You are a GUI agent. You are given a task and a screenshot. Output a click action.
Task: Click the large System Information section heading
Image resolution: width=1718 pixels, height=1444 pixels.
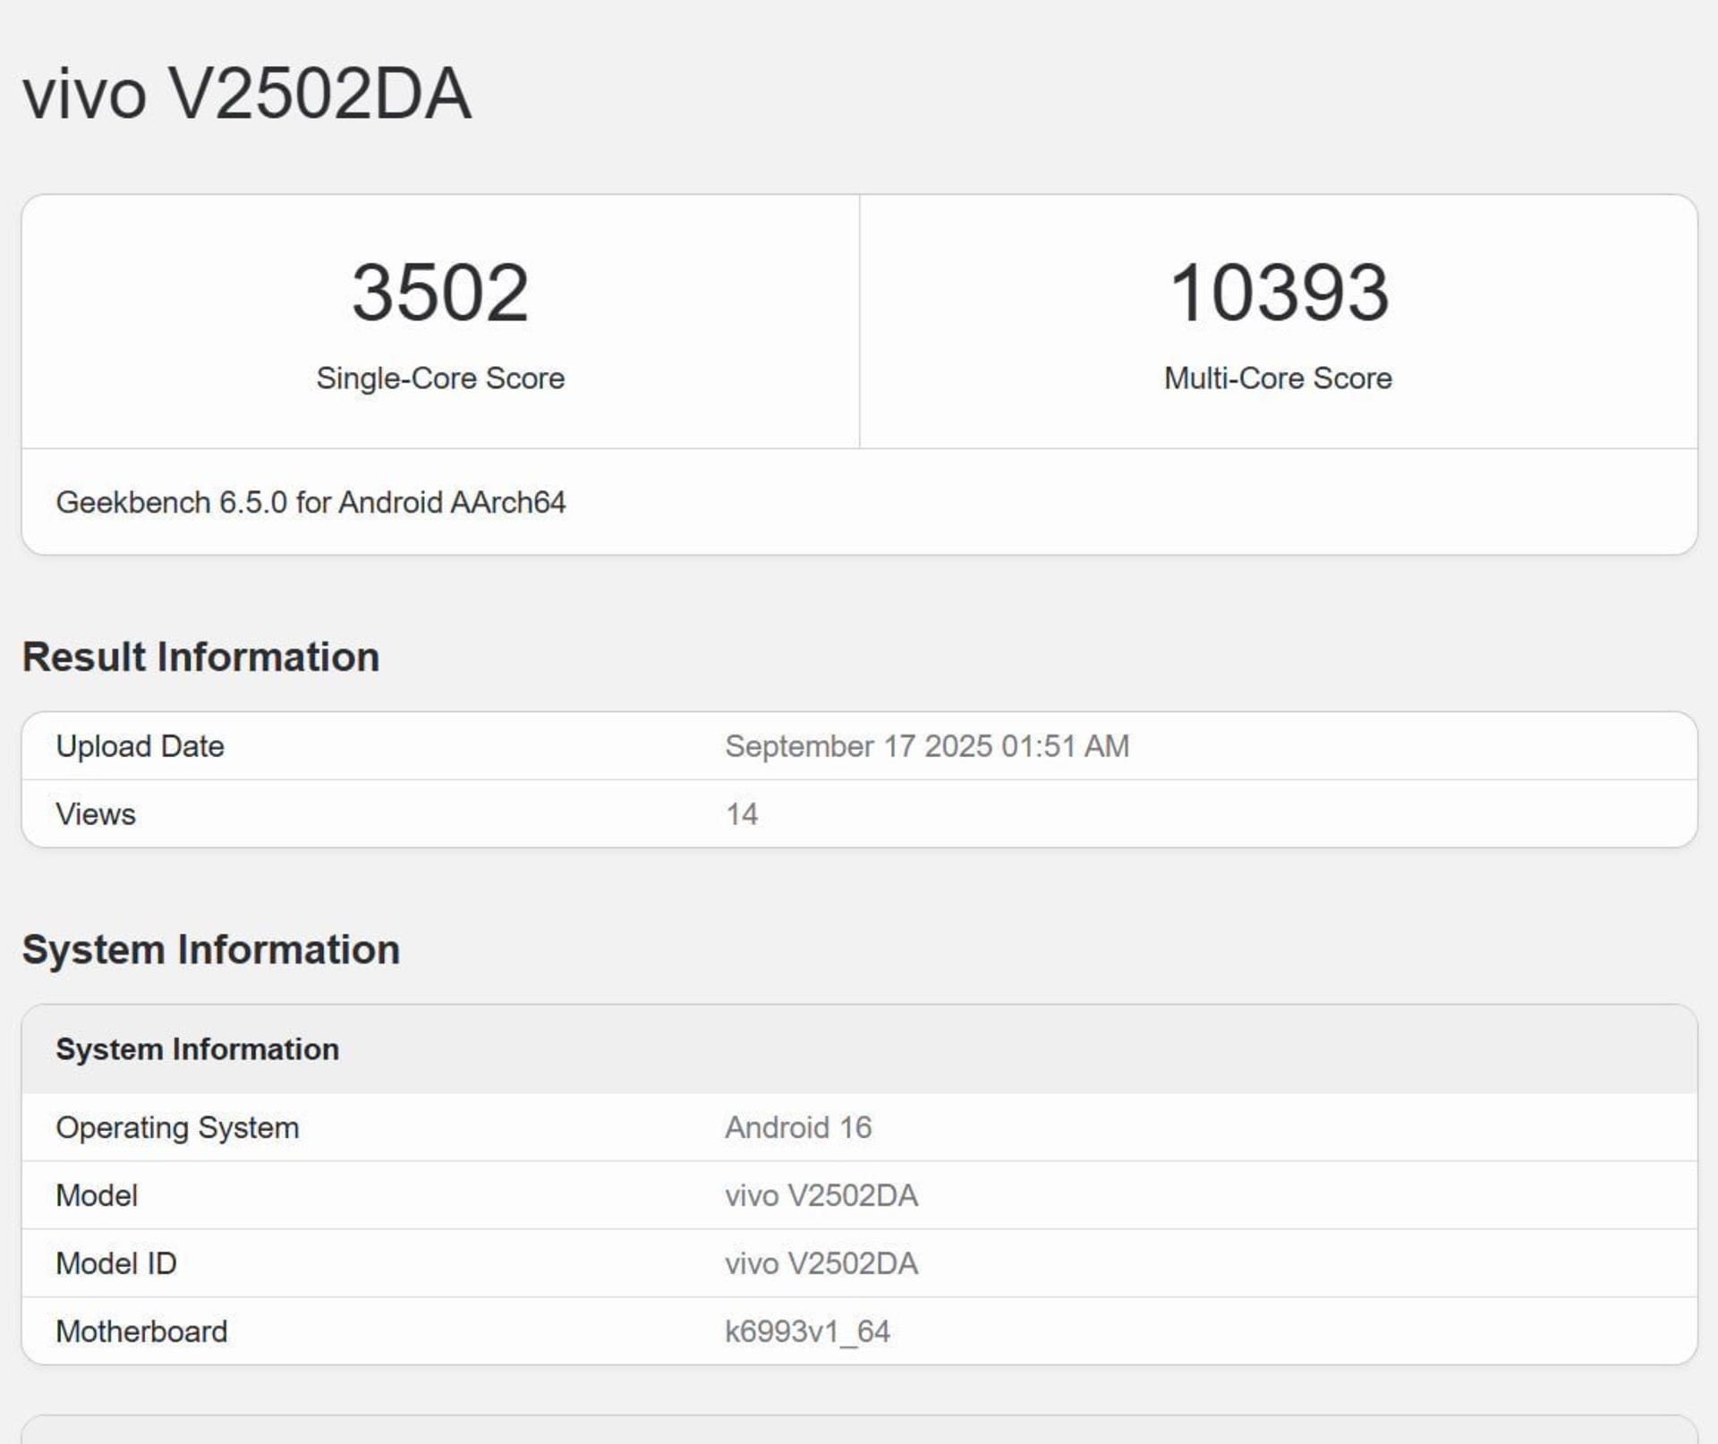(210, 949)
